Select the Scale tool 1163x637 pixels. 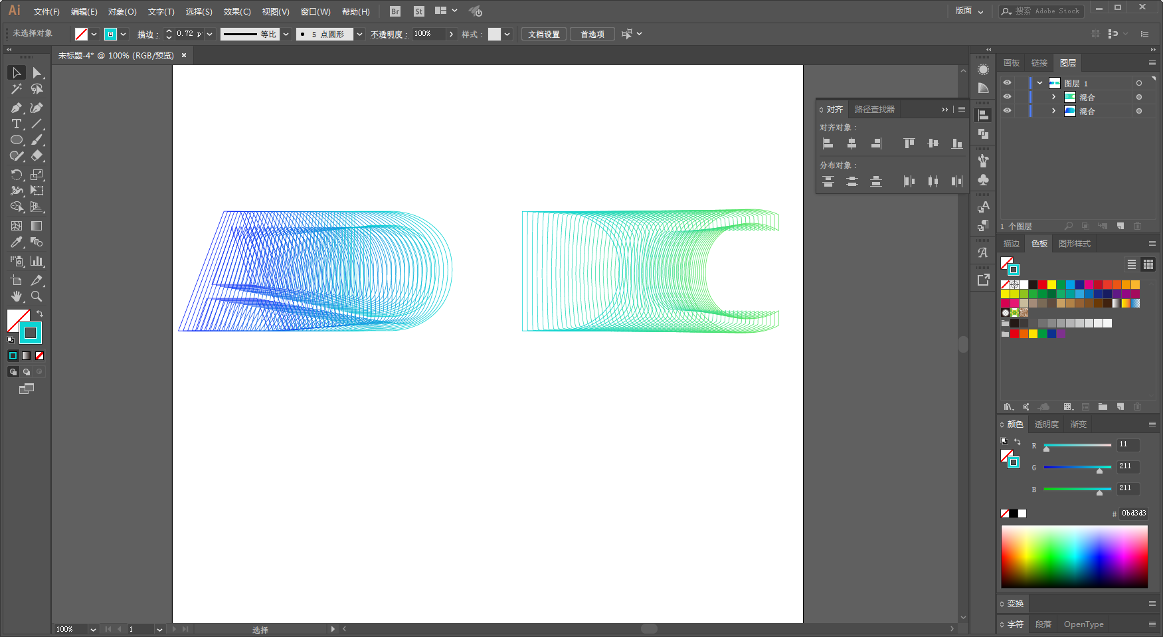click(37, 175)
